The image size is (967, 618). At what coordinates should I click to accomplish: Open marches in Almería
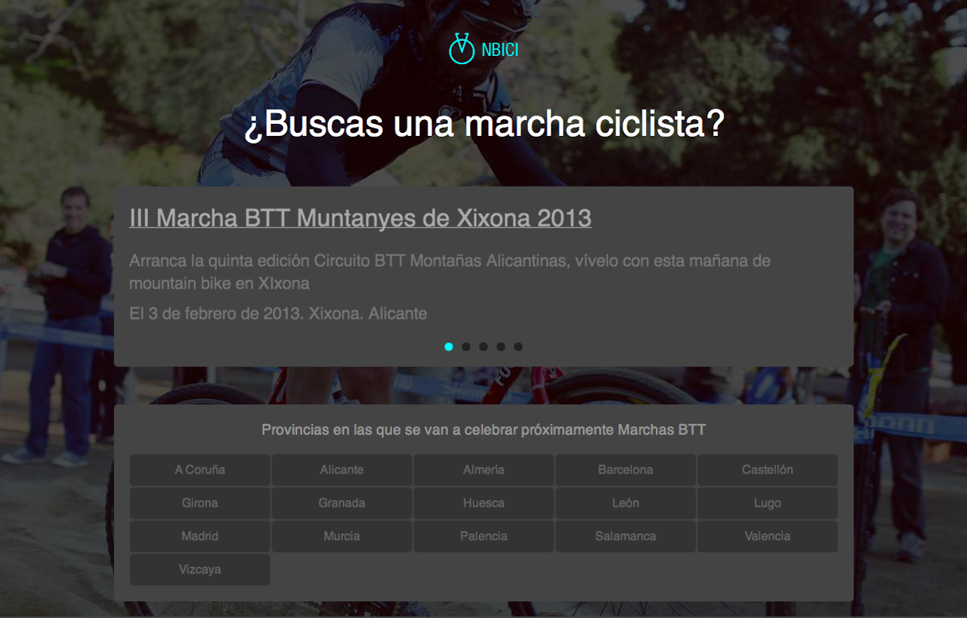click(483, 470)
